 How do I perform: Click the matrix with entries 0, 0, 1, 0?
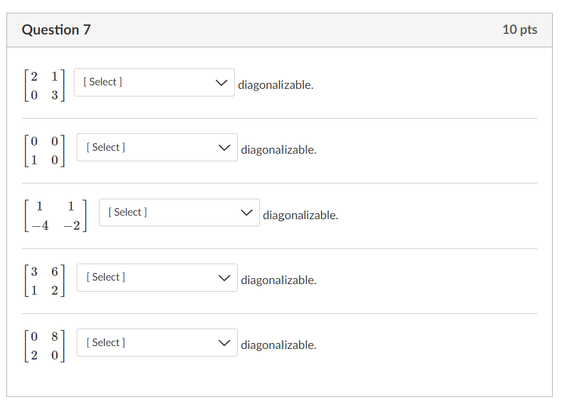click(x=44, y=151)
